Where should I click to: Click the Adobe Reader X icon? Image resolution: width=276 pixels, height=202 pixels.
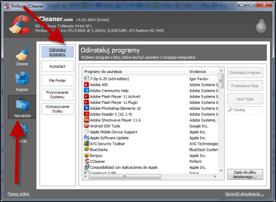tap(86, 114)
